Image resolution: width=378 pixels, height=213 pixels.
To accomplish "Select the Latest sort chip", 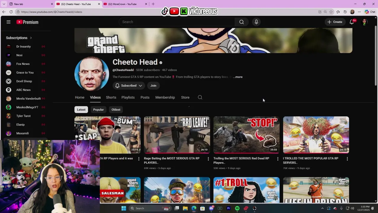I will tap(81, 109).
